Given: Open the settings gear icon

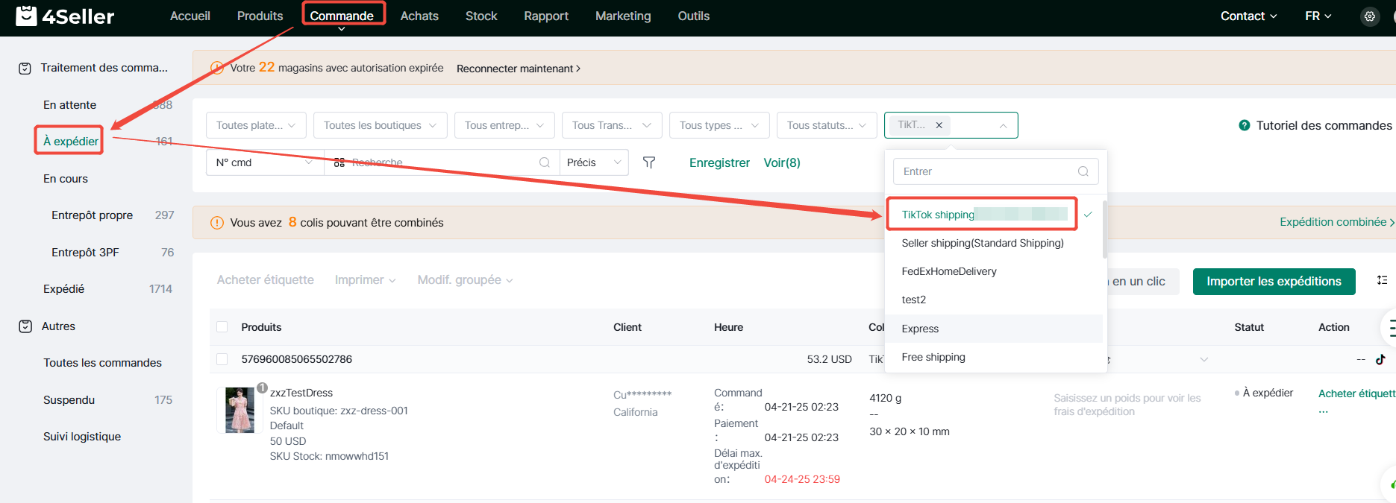Looking at the screenshot, I should 1370,16.
